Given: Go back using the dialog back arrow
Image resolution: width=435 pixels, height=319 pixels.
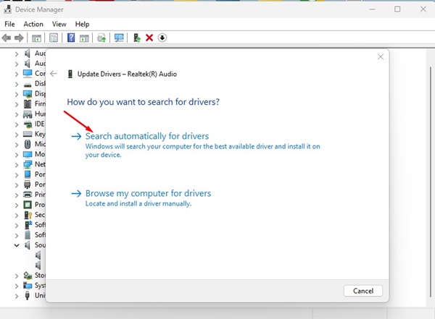Looking at the screenshot, I should (54, 74).
